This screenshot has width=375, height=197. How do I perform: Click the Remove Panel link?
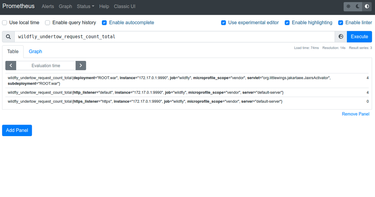(x=356, y=114)
